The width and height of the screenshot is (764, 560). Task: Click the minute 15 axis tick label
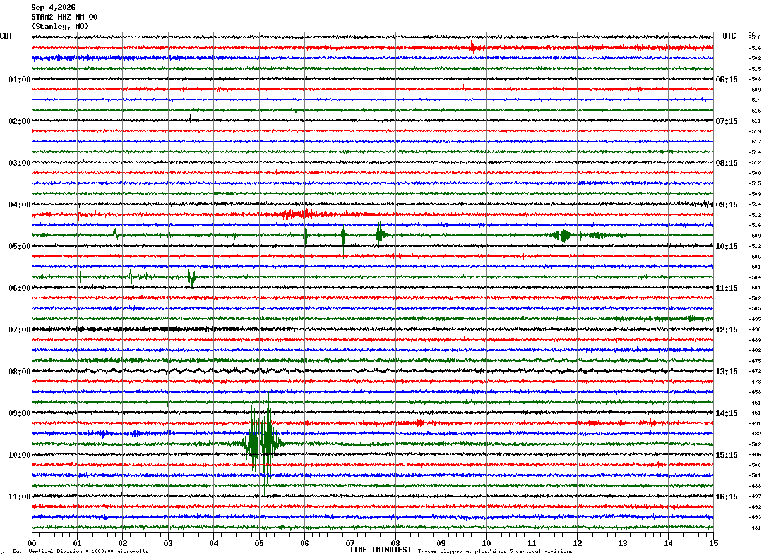(x=713, y=543)
